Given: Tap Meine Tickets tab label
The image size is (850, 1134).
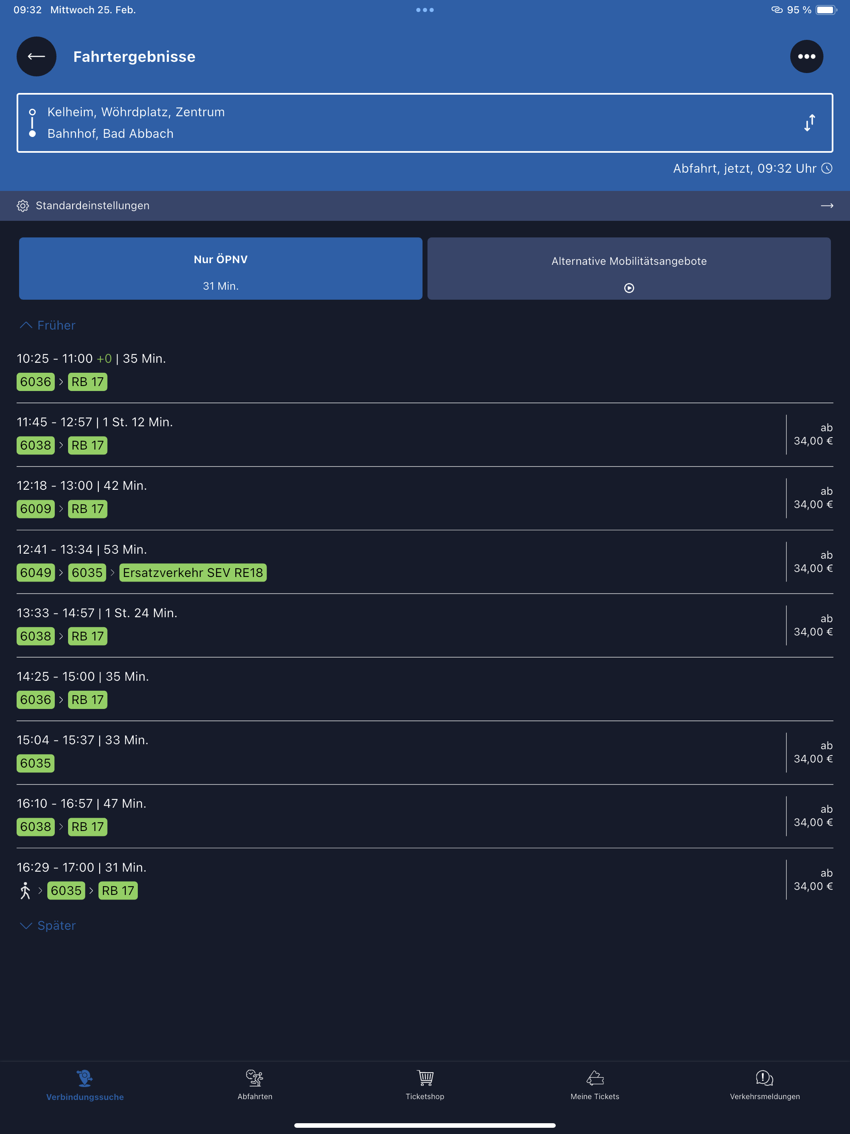Looking at the screenshot, I should [x=595, y=1097].
